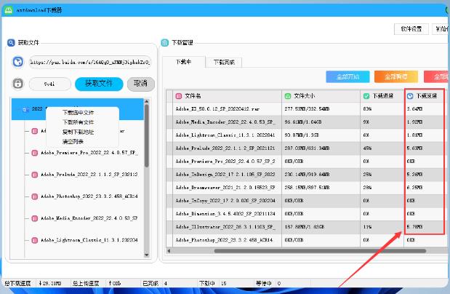Select Adobe_Lightroom_Classic item in file tree

tap(89, 240)
